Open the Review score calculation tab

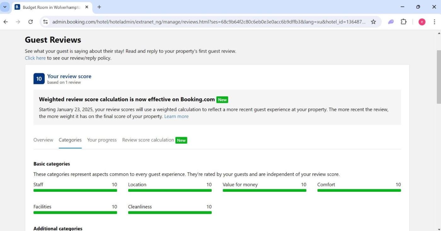[148, 140]
